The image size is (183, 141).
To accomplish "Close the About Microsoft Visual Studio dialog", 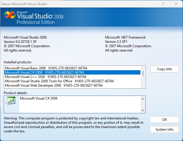I will pos(176,4).
